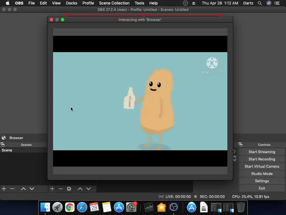Move the selected source up in the Sources toolbar
286x215 pixels.
(x=80, y=189)
